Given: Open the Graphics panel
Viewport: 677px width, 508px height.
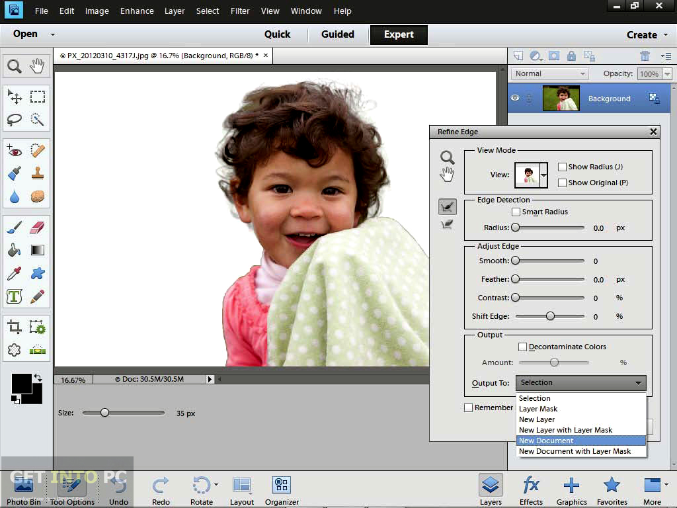Looking at the screenshot, I should pyautogui.click(x=572, y=490).
